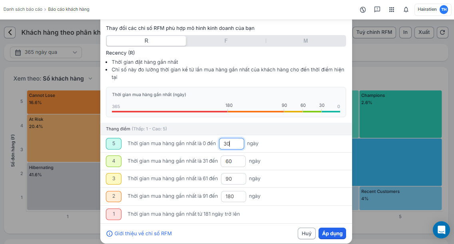Open the Hairatien account menu
The width and height of the screenshot is (454, 244).
pos(432,10)
